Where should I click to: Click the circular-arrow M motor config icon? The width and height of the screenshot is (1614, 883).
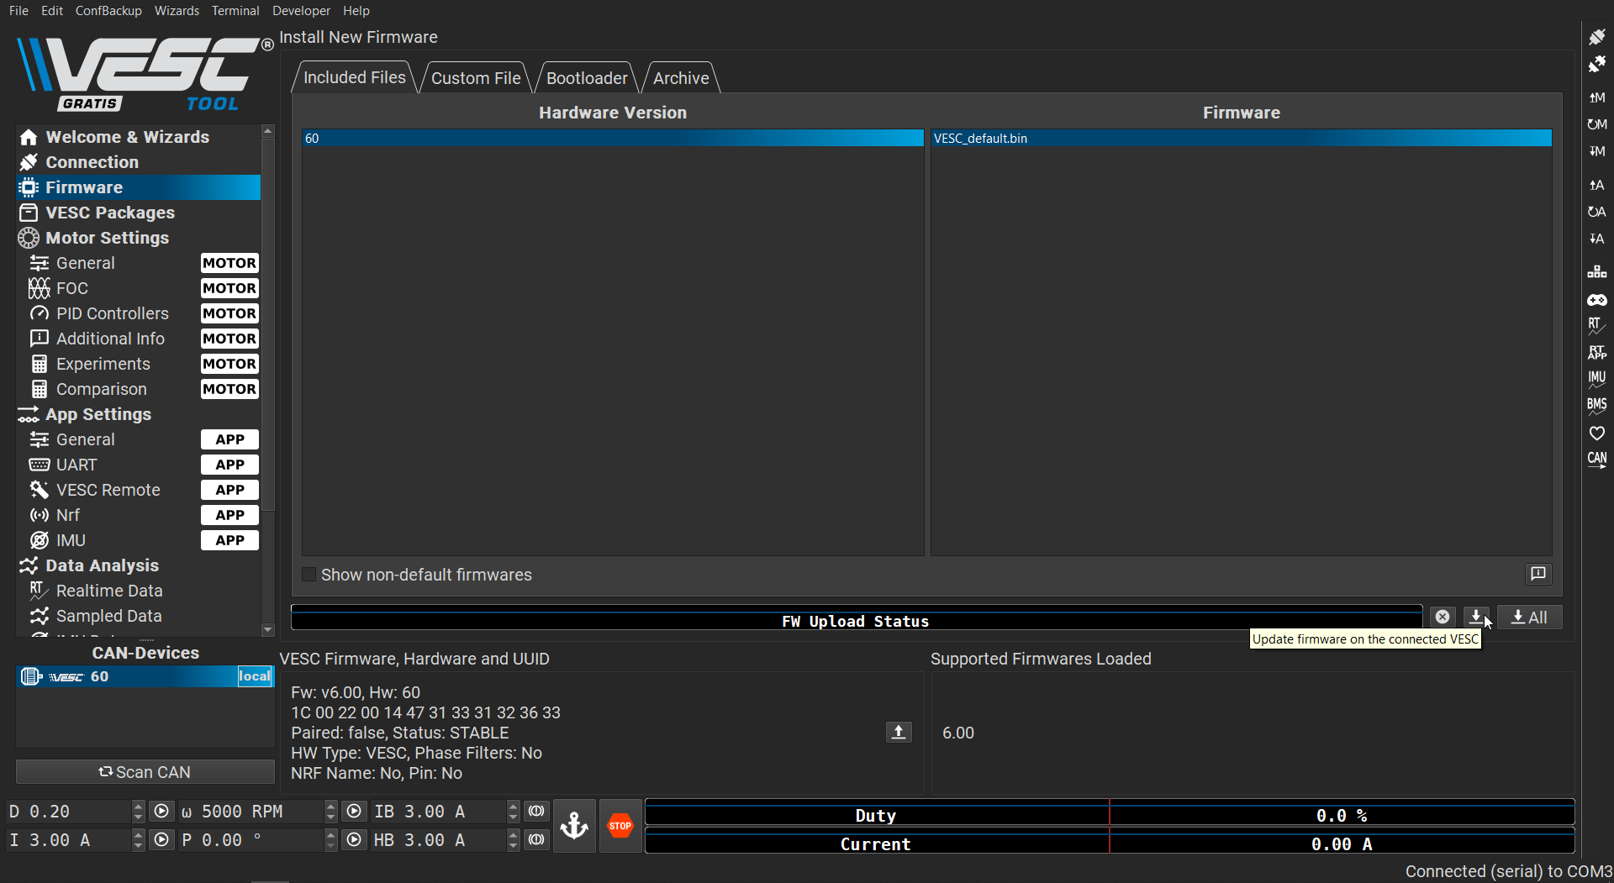[1596, 124]
